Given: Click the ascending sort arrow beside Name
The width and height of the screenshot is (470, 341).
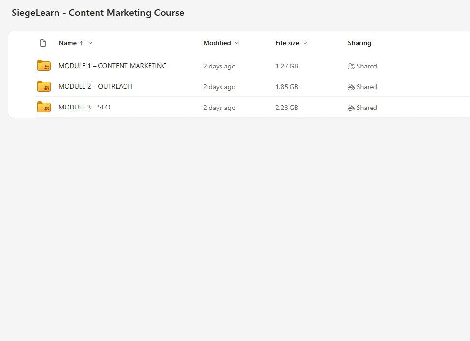Looking at the screenshot, I should pyautogui.click(x=81, y=43).
